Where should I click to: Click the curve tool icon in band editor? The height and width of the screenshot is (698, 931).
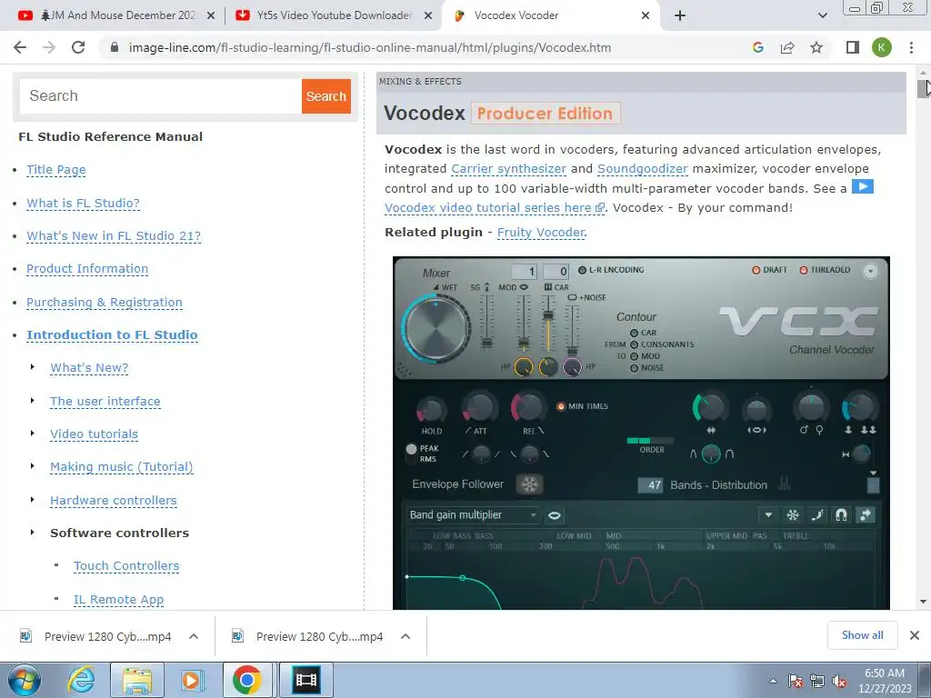pyautogui.click(x=817, y=515)
